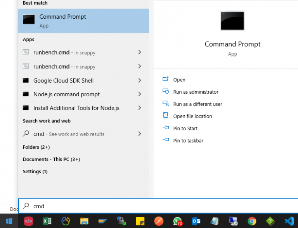Open Outlook from the taskbar
This screenshot has width=298, height=228.
(x=196, y=221)
